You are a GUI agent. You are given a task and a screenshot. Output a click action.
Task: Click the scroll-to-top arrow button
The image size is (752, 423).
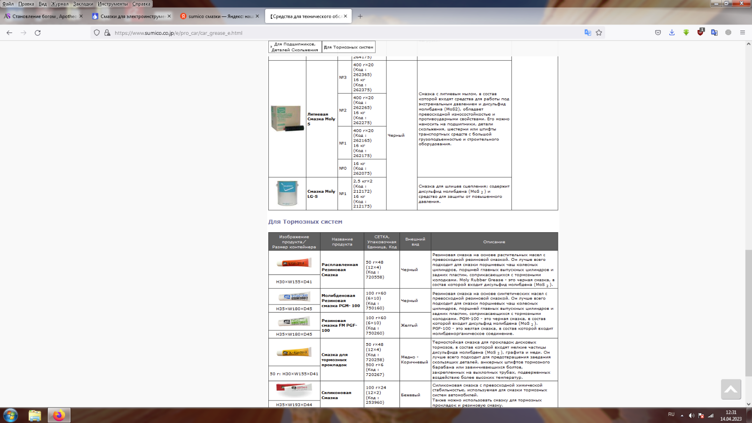731,389
